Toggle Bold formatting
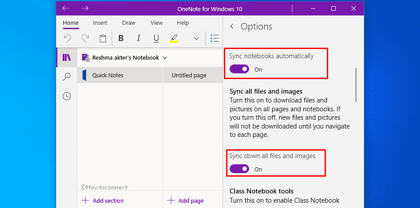Image resolution: width=420 pixels, height=208 pixels. tap(121, 38)
